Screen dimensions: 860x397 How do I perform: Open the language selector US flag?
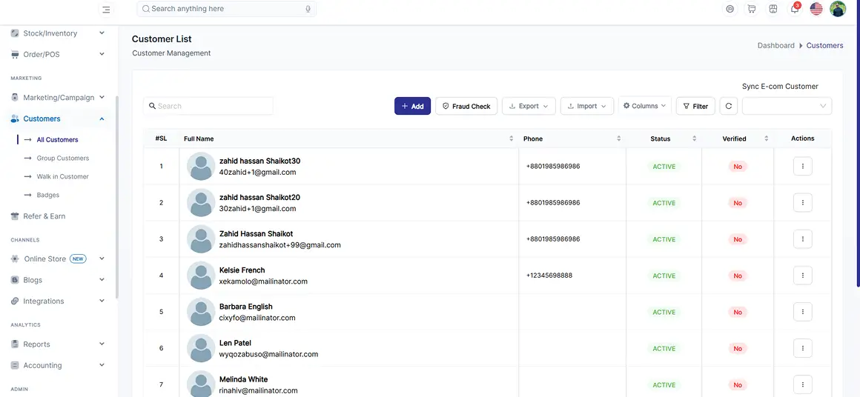[x=816, y=9]
